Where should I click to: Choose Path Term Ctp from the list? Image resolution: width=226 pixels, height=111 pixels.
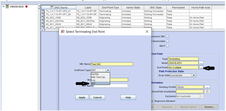coord(101,77)
